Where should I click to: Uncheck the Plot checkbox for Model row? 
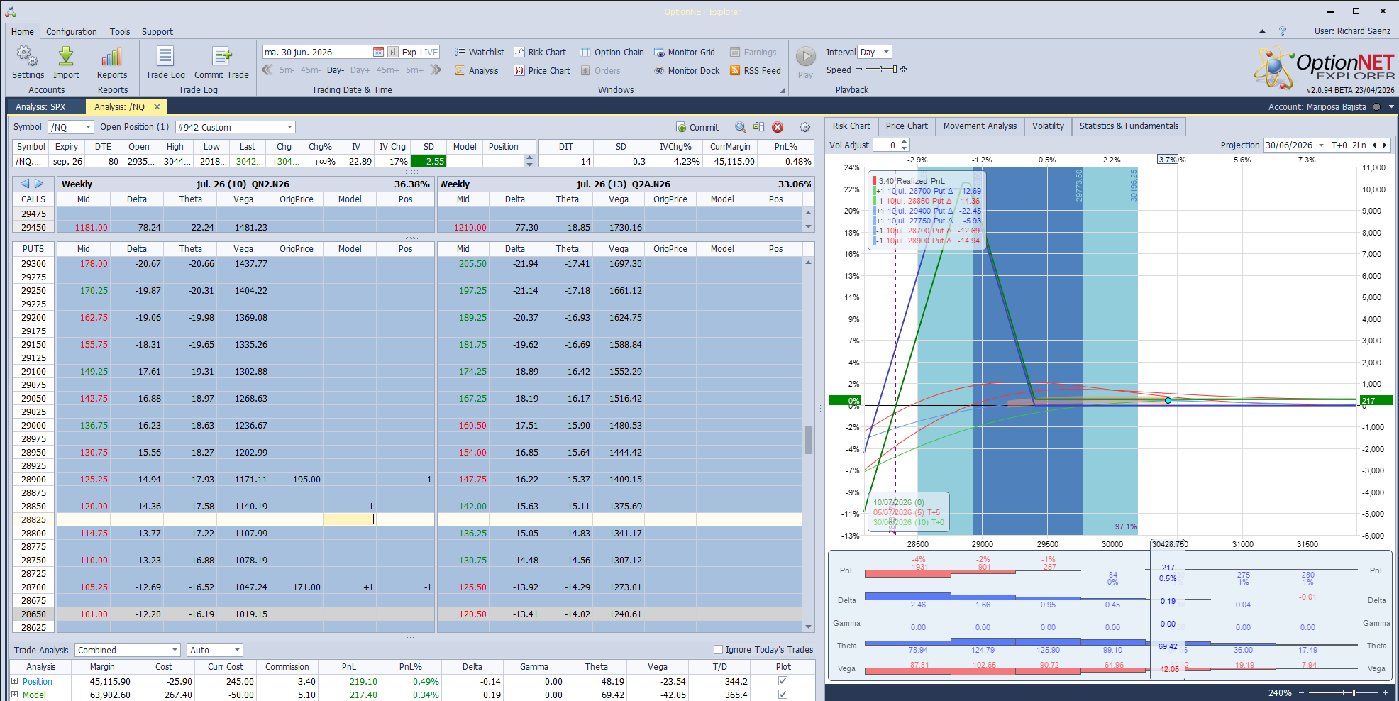(x=783, y=695)
